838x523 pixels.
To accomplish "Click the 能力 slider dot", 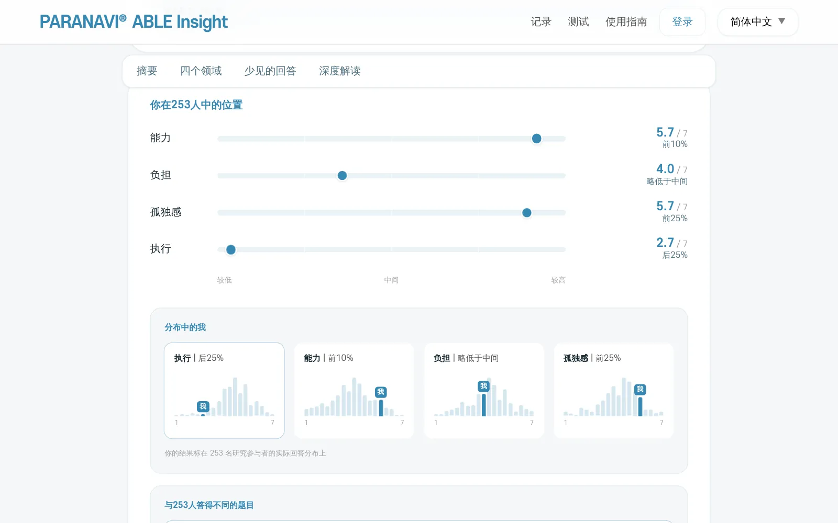I will (x=536, y=139).
